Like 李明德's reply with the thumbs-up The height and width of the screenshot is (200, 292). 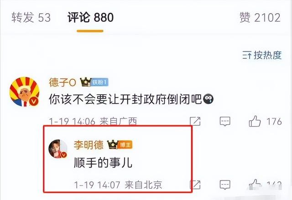255,185
